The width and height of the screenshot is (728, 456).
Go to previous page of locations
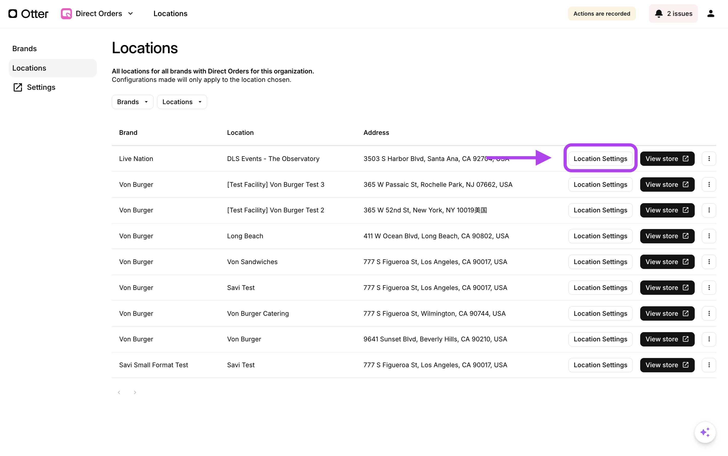(119, 392)
